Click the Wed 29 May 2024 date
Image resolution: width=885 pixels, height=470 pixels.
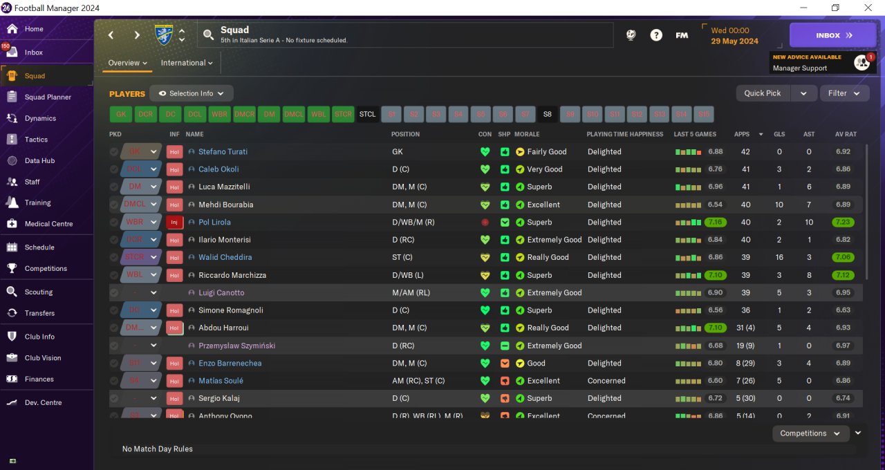click(x=734, y=36)
